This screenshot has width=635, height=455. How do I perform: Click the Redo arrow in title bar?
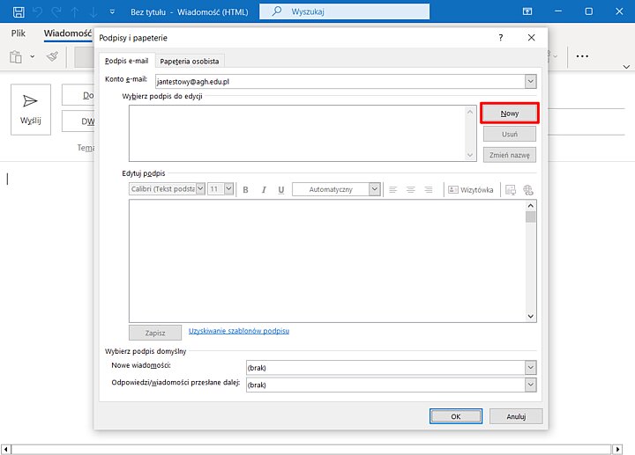pos(56,12)
